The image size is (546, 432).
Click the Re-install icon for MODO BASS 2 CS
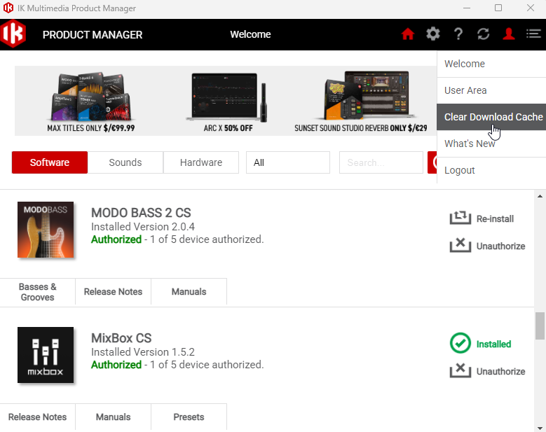pos(460,218)
